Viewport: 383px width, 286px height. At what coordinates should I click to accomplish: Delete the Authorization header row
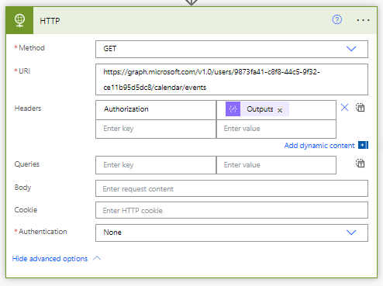344,108
